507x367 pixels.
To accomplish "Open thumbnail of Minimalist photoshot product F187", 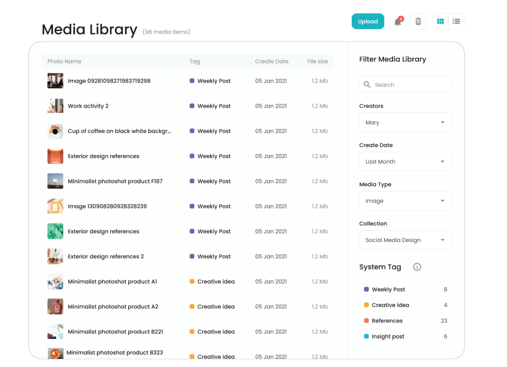I will click(55, 181).
